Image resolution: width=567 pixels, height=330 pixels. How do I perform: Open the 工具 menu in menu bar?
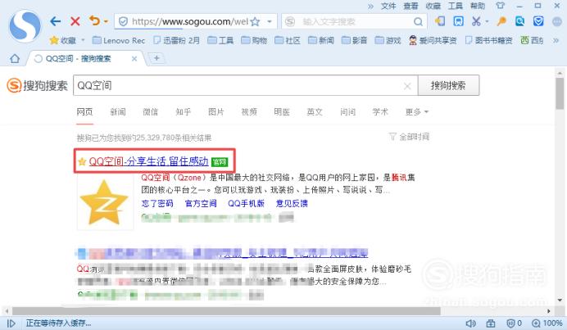pos(456,6)
